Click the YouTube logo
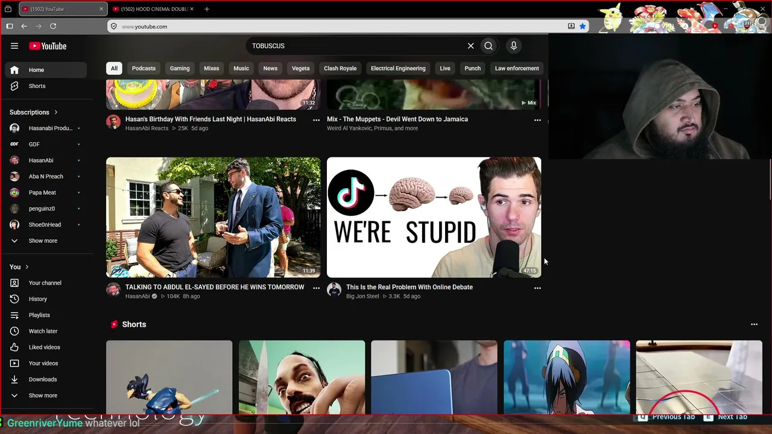This screenshot has width=772, height=434. point(48,46)
